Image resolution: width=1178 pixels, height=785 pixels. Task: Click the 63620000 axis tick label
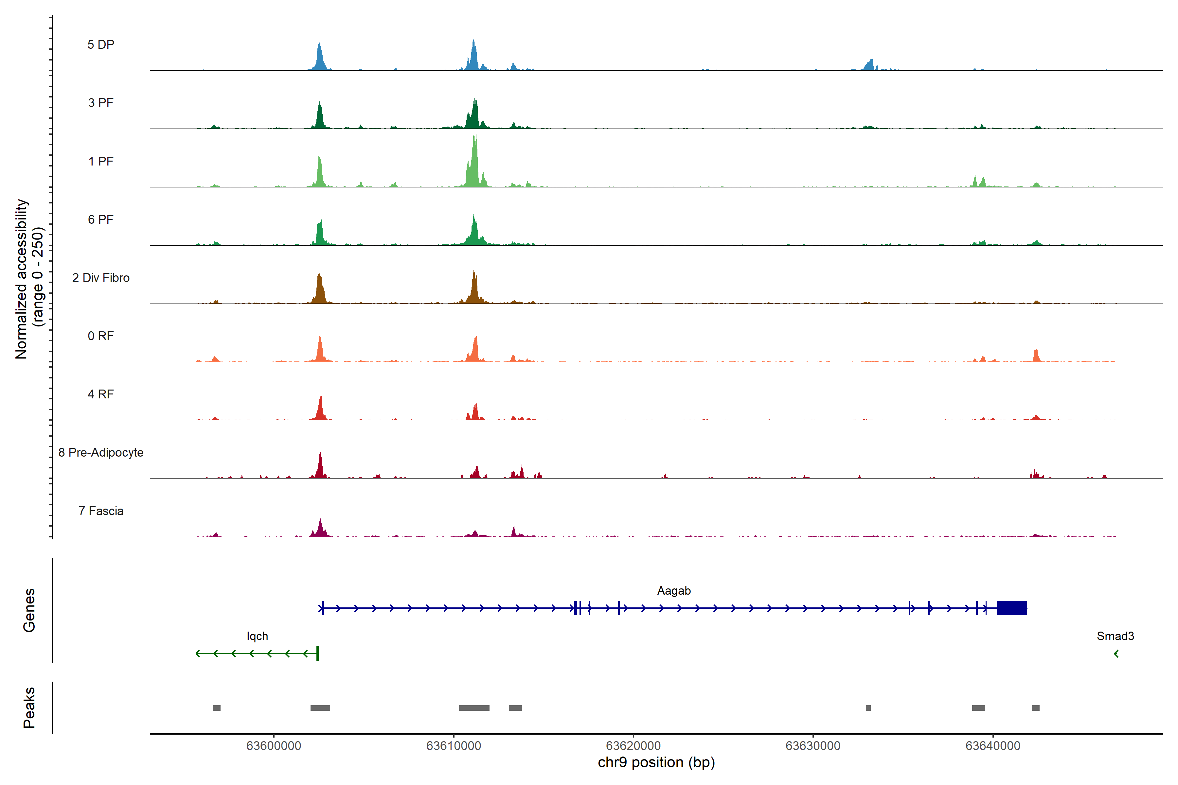click(x=633, y=746)
